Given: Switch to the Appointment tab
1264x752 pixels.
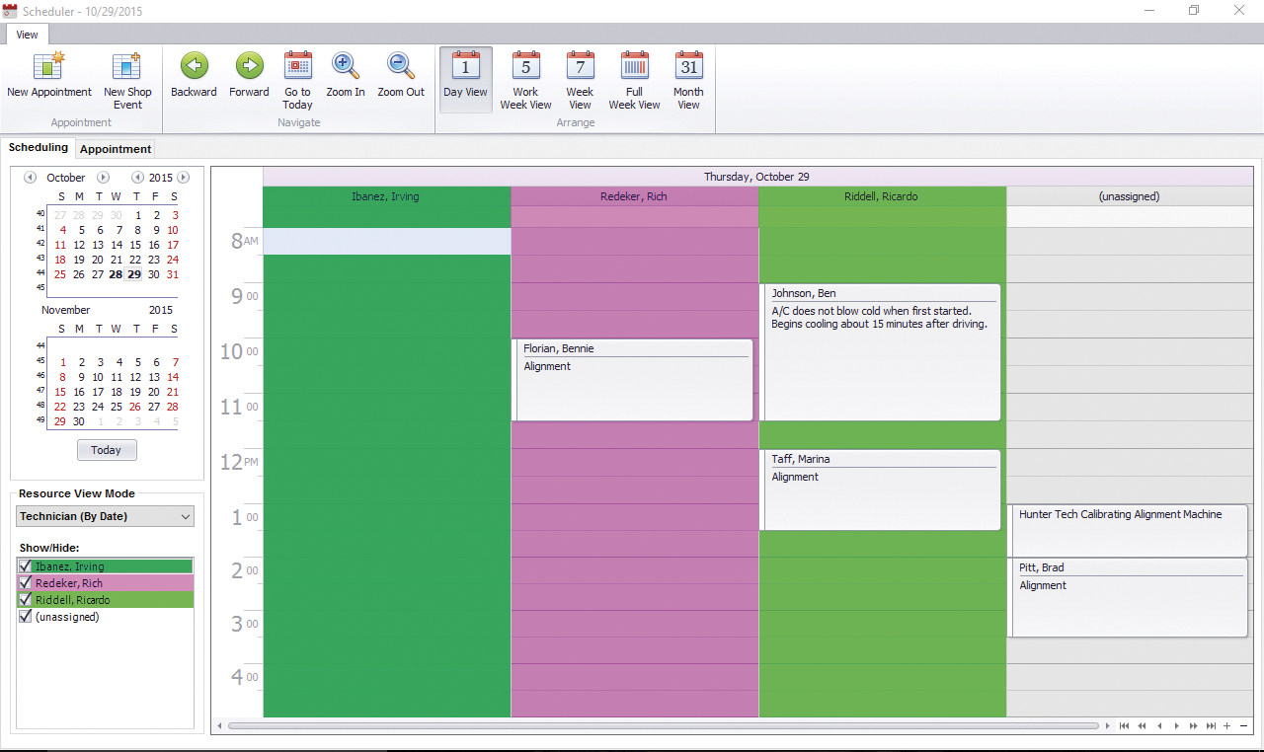Looking at the screenshot, I should pos(115,148).
